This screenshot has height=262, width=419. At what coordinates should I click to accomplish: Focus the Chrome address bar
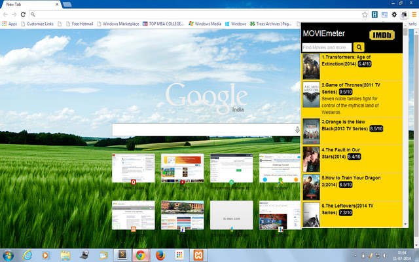click(196, 14)
